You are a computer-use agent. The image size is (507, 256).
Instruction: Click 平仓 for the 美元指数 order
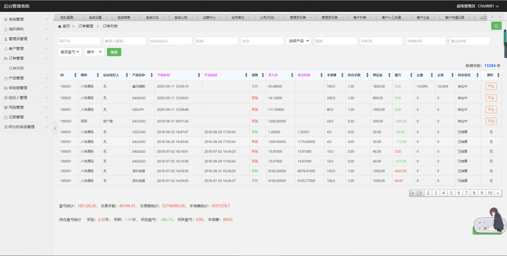point(491,86)
